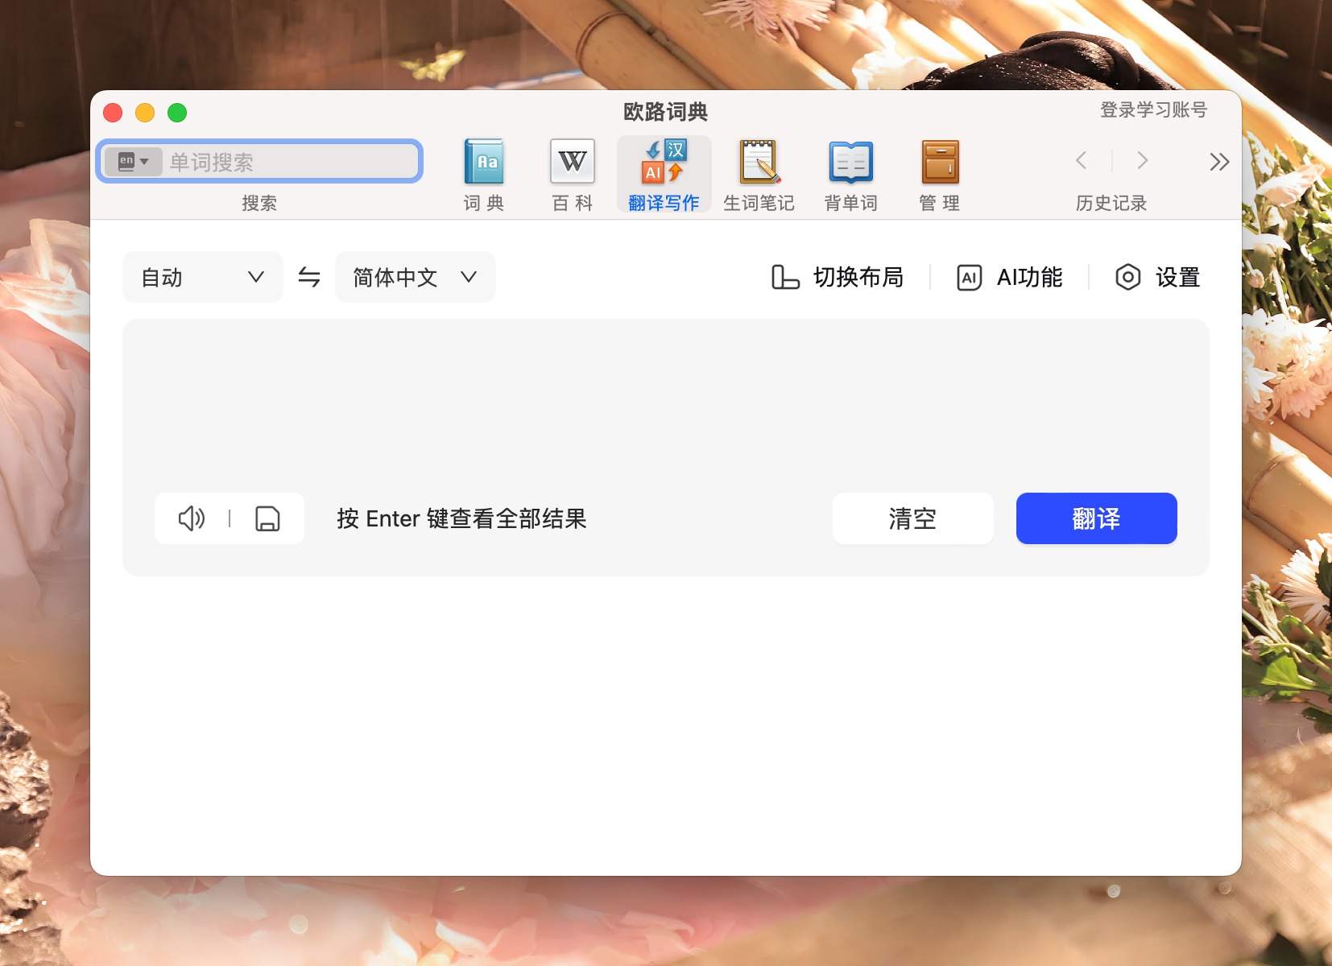Swap translation direction with the arrows icon

pos(308,277)
